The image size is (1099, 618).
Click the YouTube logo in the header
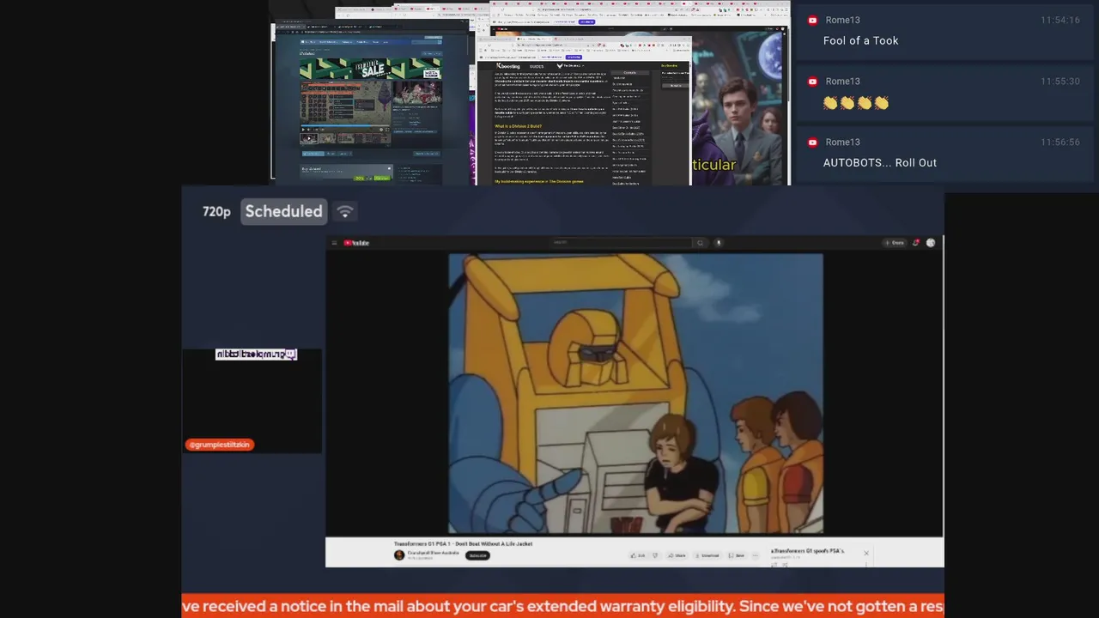coord(356,243)
